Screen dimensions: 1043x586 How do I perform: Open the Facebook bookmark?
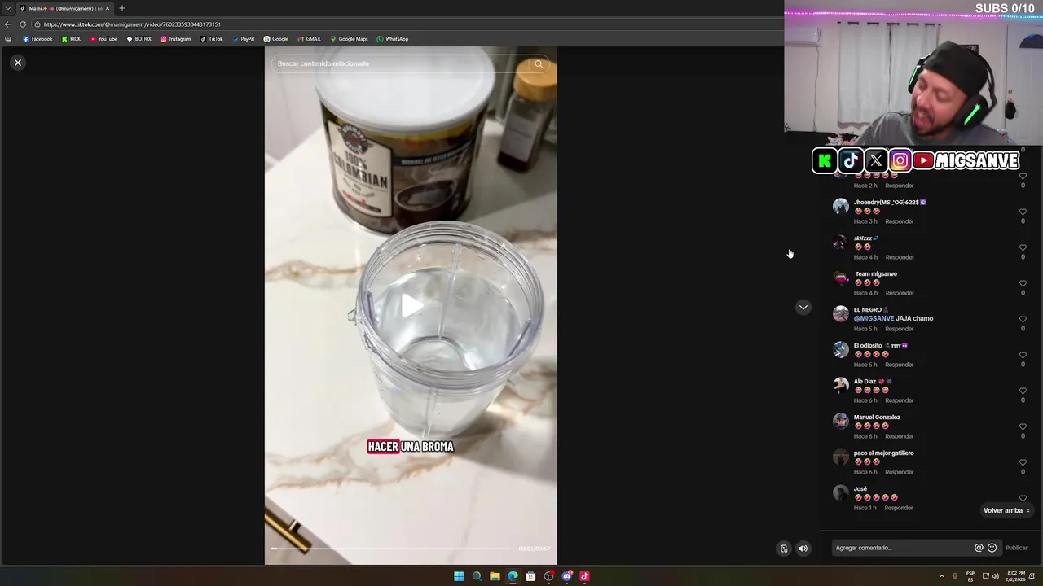[x=37, y=39]
